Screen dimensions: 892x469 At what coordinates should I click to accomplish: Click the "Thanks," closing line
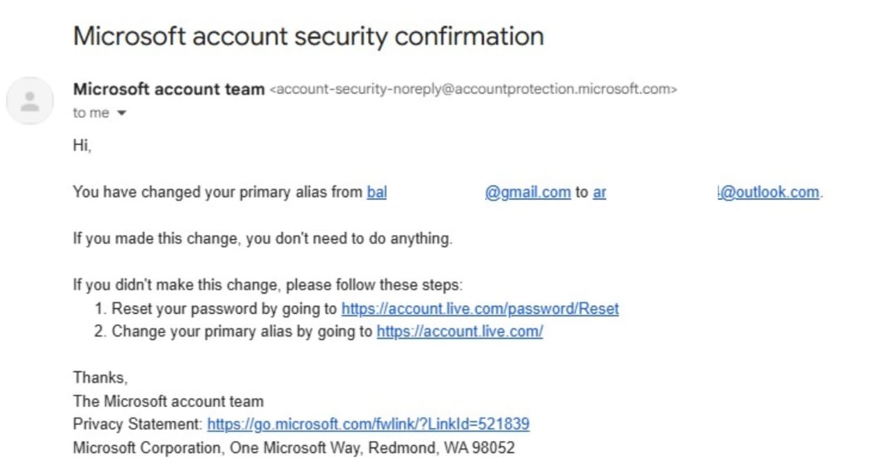[x=100, y=378]
